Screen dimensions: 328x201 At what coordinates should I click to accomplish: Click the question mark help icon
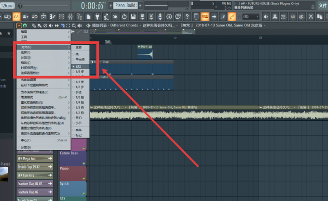(187, 17)
